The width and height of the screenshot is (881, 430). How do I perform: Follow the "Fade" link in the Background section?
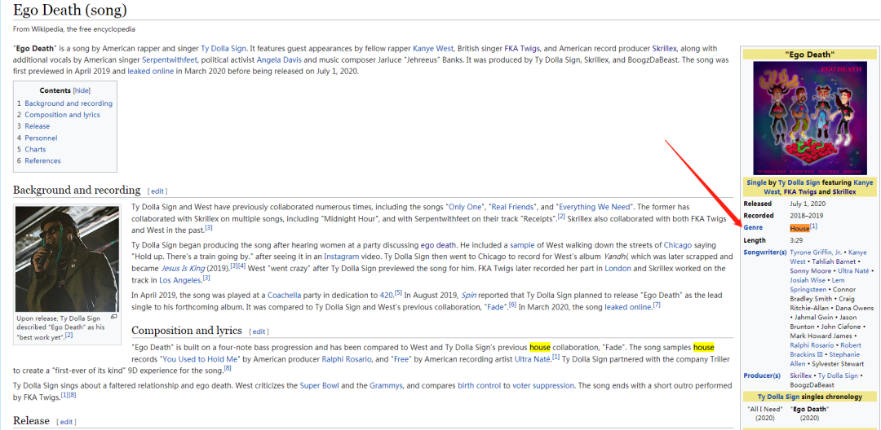click(x=497, y=307)
